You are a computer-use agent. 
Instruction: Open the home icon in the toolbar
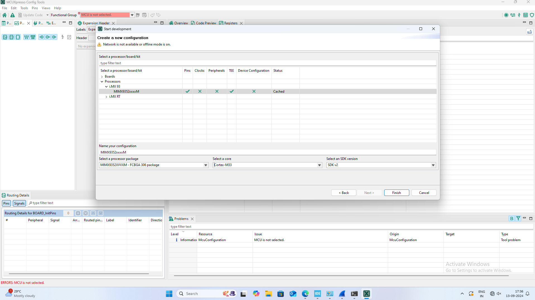pyautogui.click(x=4, y=15)
